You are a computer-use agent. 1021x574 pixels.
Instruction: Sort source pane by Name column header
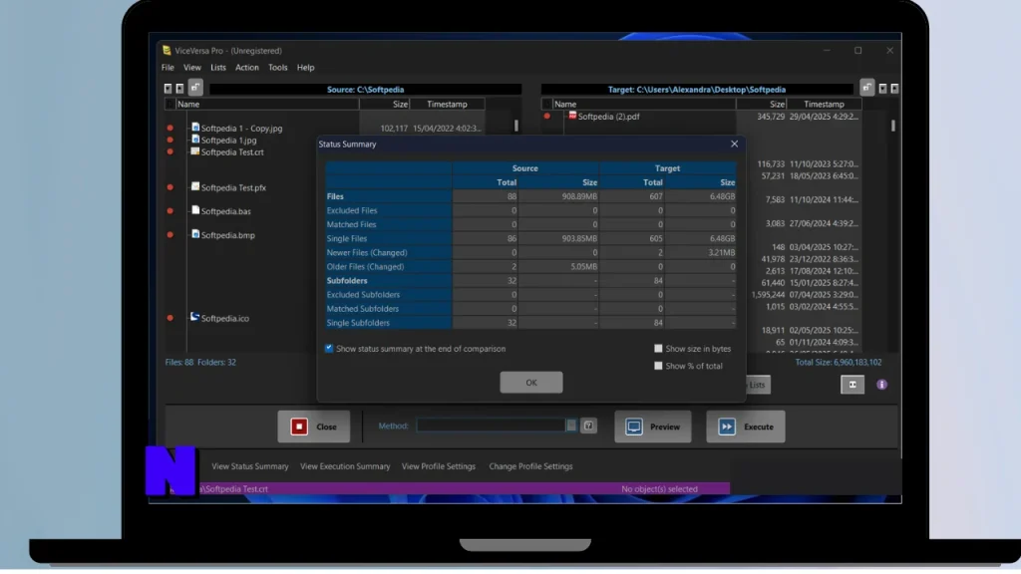pos(267,104)
